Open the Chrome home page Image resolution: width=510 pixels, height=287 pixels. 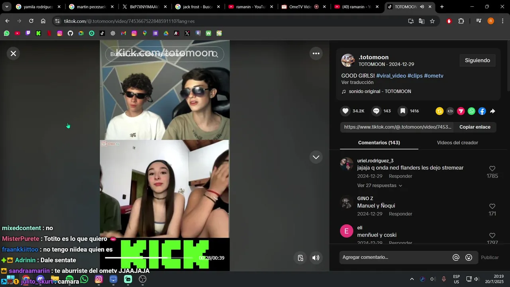click(x=43, y=21)
